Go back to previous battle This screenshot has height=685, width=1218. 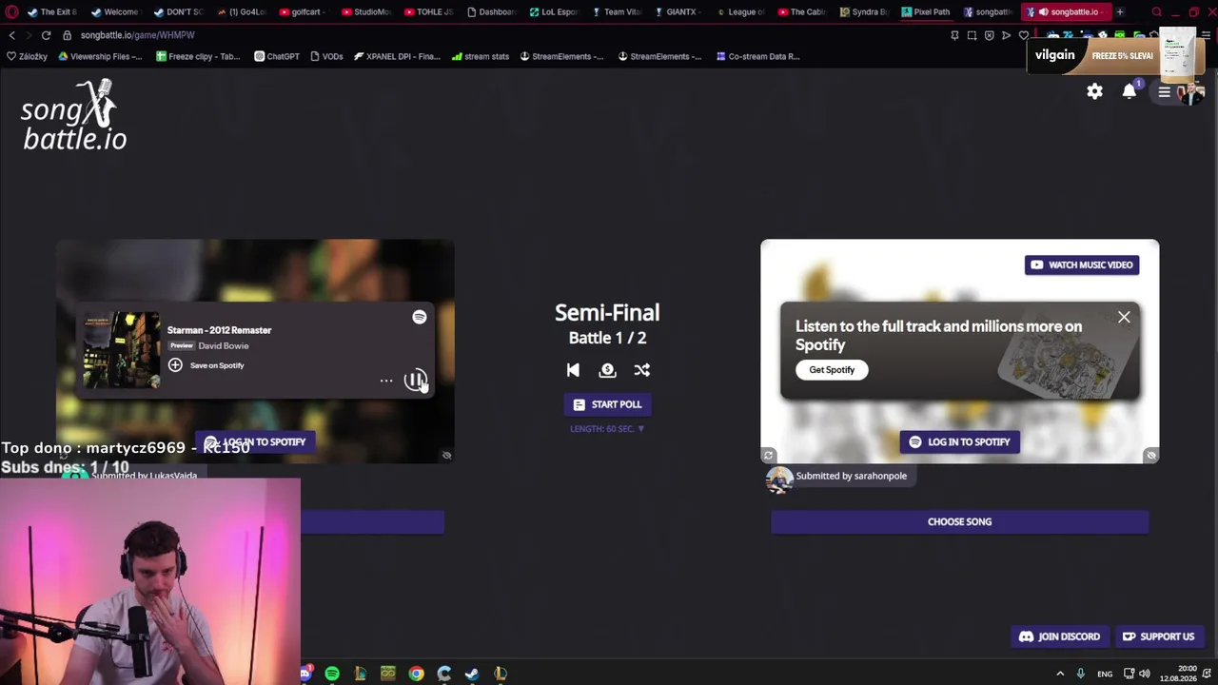(x=573, y=370)
